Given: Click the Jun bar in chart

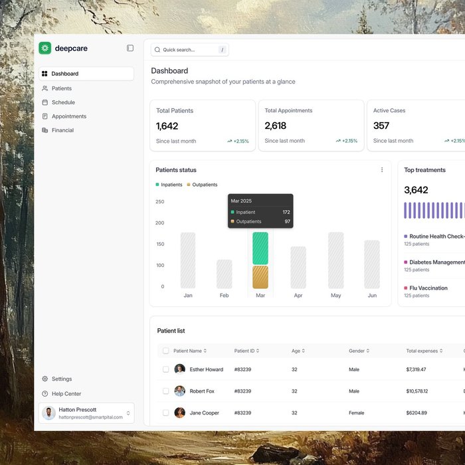Looking at the screenshot, I should click(372, 264).
